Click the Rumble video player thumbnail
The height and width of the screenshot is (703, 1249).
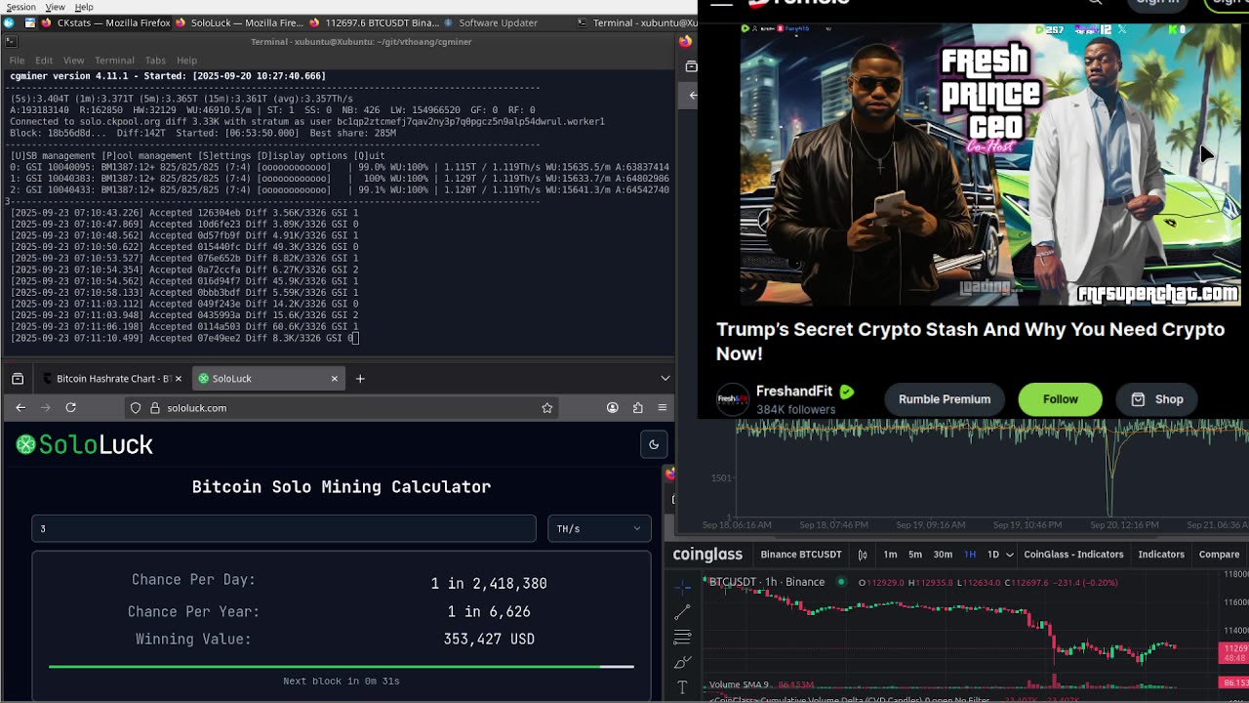(x=990, y=165)
